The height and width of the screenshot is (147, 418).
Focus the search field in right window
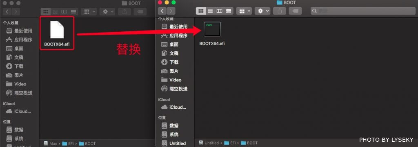tap(363, 11)
